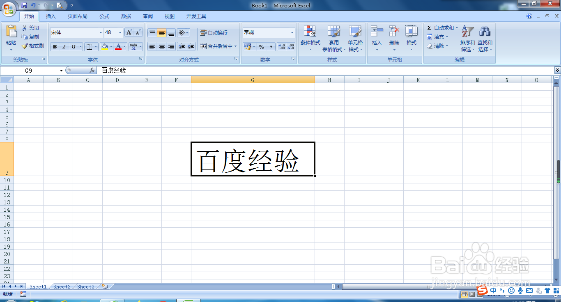This screenshot has height=302, width=561.
Task: Open 套用表格格式 table styles
Action: pos(333,38)
